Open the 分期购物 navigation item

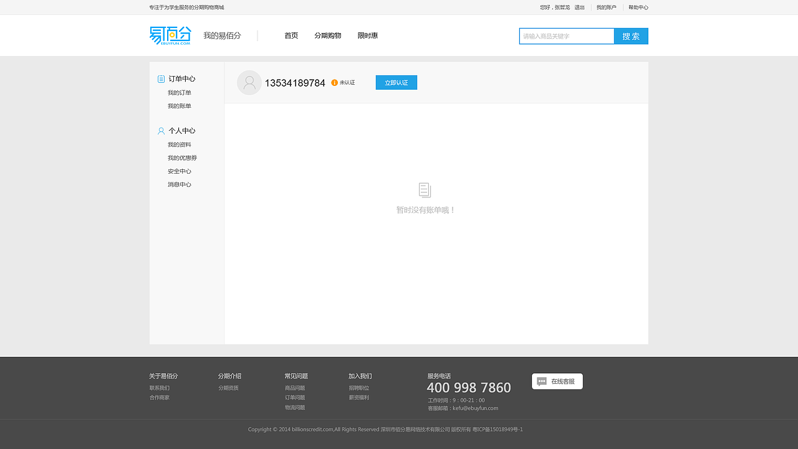coord(327,35)
